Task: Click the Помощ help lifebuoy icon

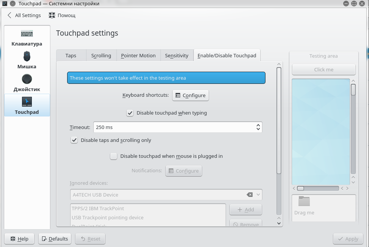Action: pyautogui.click(x=52, y=16)
